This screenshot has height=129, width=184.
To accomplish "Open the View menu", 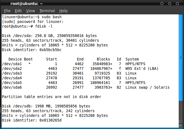I will click(x=31, y=11).
